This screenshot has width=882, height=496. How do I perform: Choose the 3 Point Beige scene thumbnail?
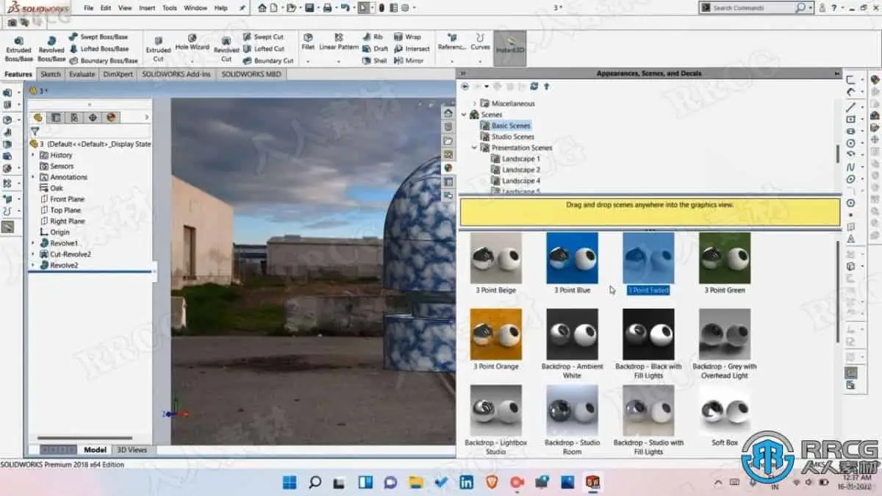pos(495,258)
